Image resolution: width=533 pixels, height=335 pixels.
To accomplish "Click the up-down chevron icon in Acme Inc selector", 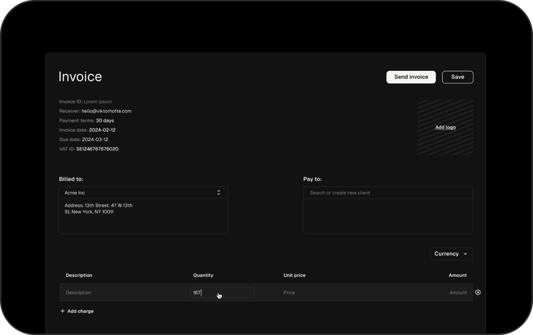I will click(x=218, y=192).
